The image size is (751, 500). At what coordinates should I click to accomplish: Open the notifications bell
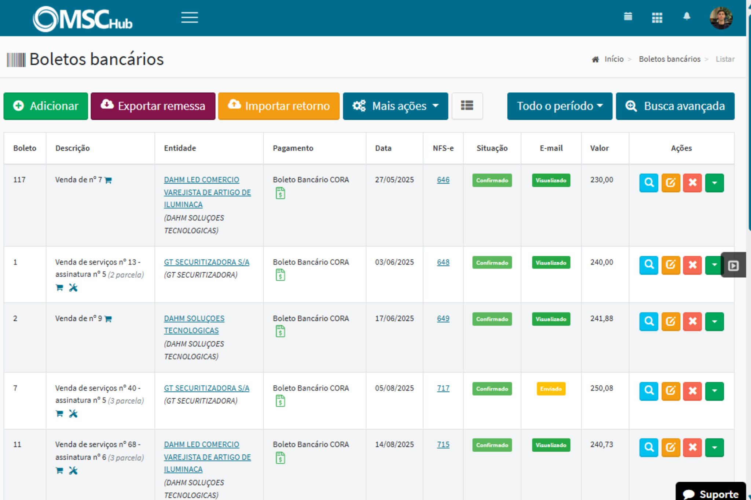click(686, 17)
